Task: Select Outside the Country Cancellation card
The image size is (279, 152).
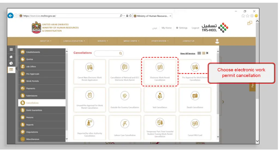Action: 125,100
